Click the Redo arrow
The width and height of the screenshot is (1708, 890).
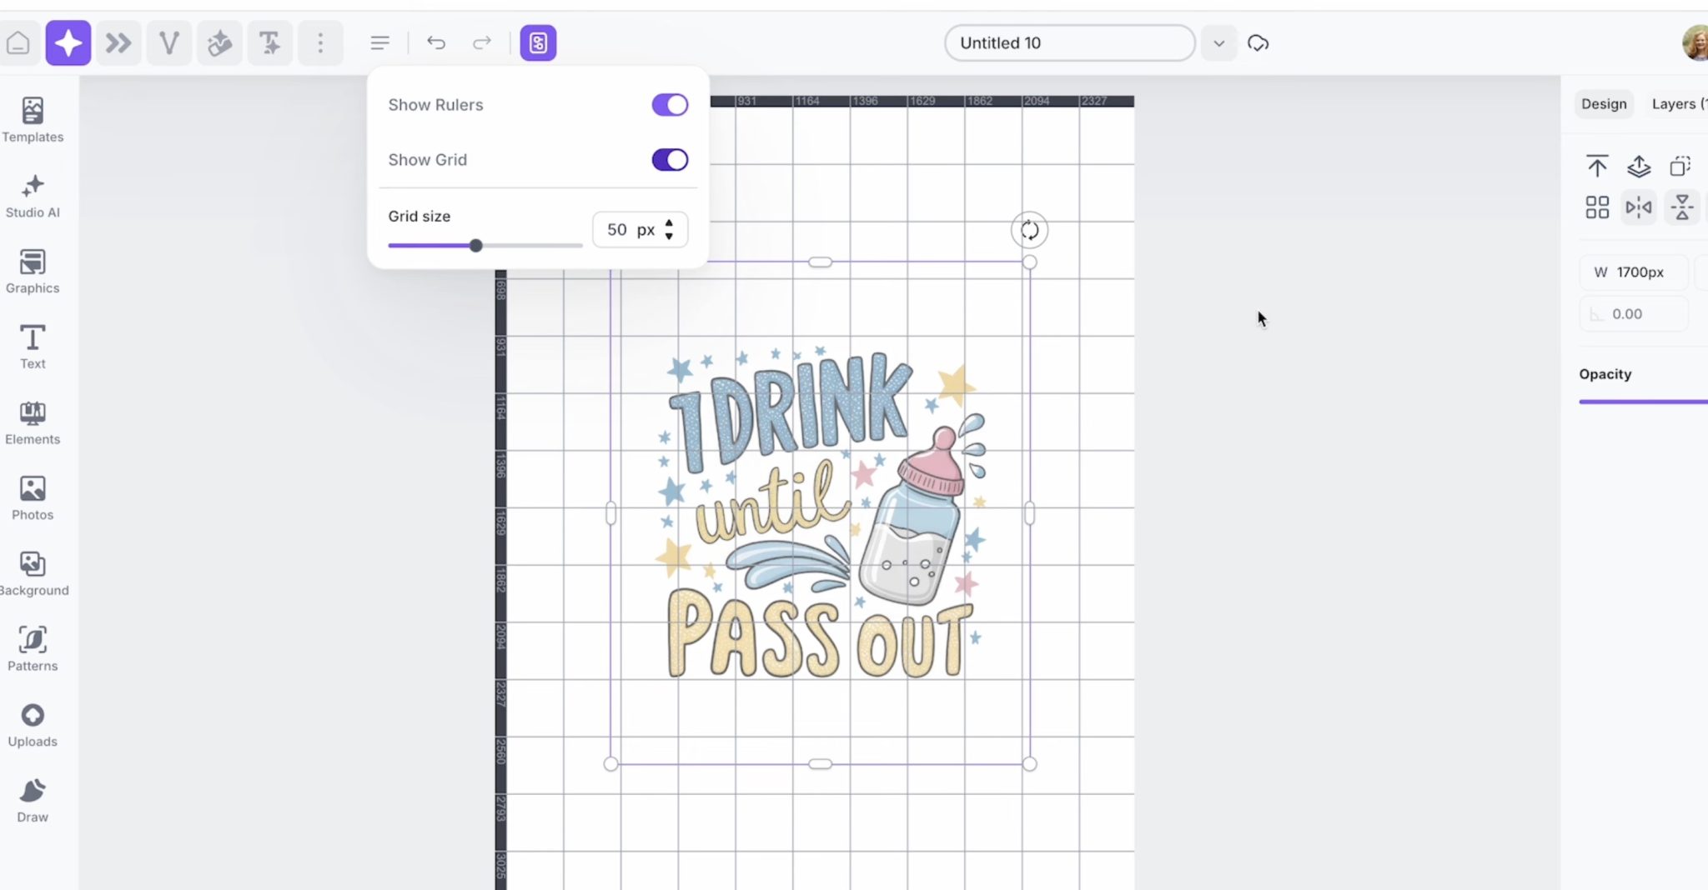click(x=482, y=43)
